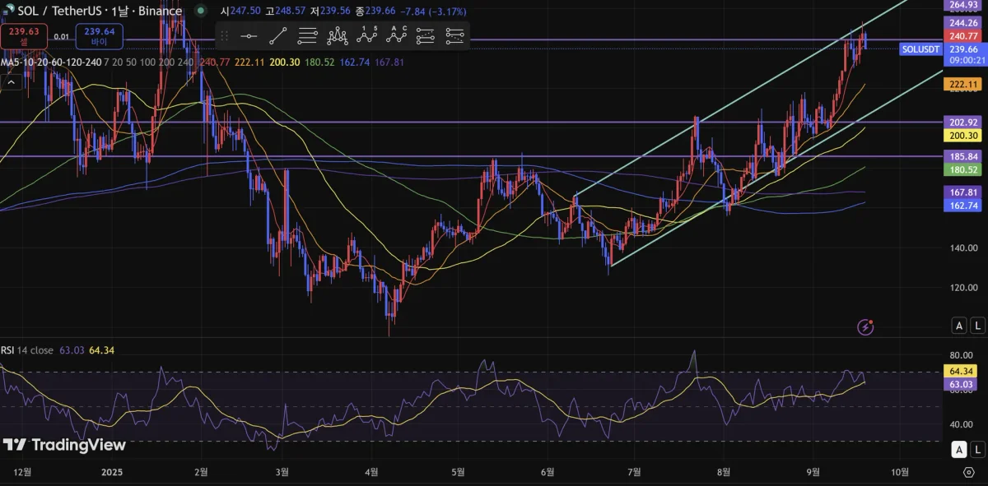Toggle log scale L on price chart
Screen dimensions: 988x486
click(x=976, y=326)
